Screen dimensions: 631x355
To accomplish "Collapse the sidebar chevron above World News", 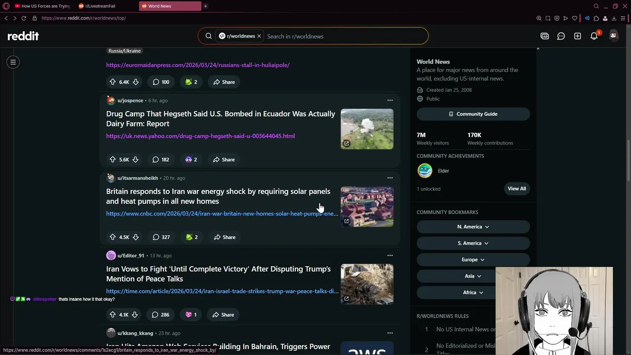I will point(538,49).
